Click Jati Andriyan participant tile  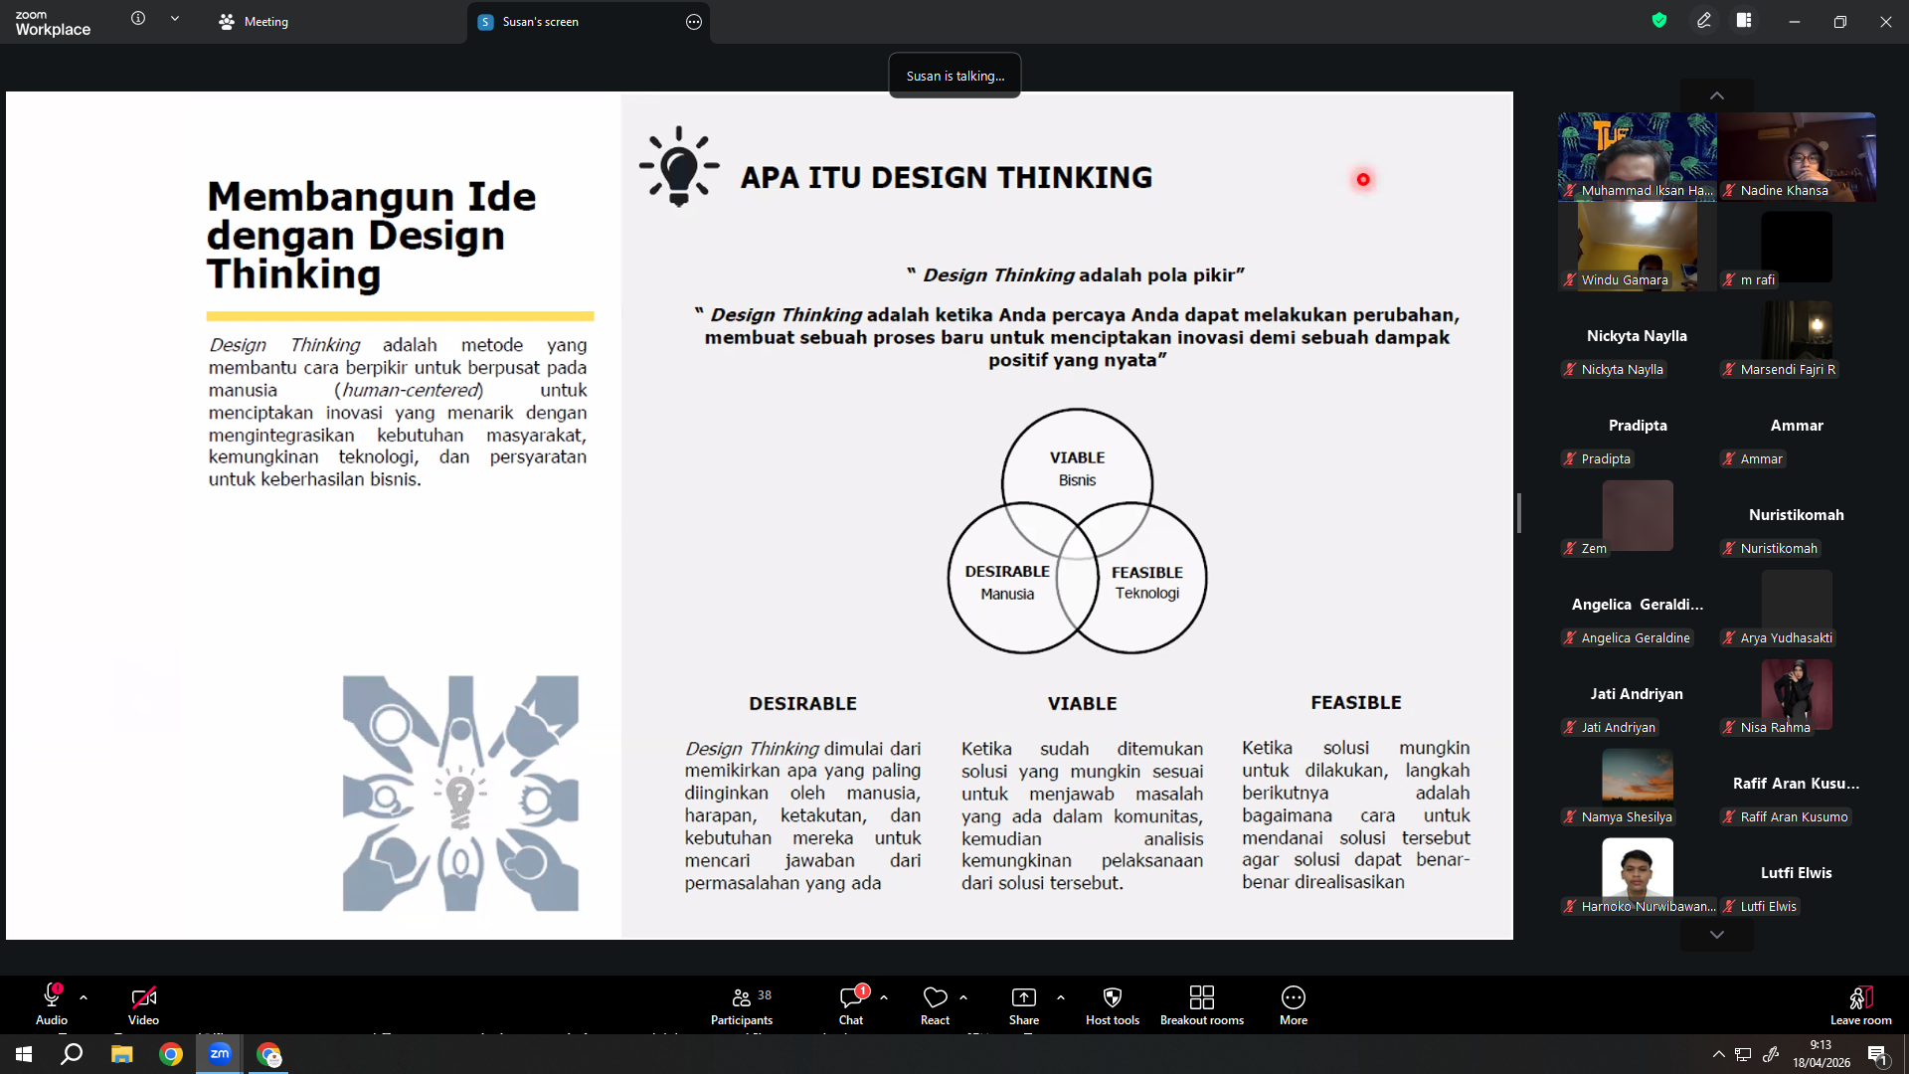[x=1638, y=694]
